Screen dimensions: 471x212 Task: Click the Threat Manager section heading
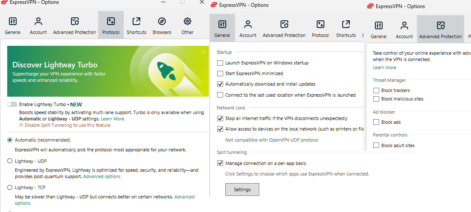point(389,80)
